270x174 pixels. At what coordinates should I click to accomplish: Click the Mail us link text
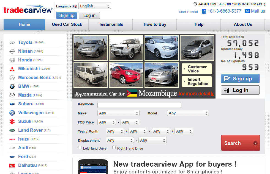[x=258, y=11]
